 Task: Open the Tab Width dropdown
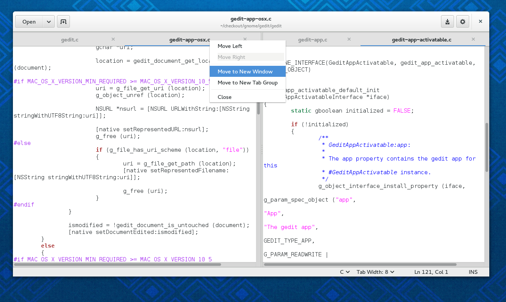[375, 272]
